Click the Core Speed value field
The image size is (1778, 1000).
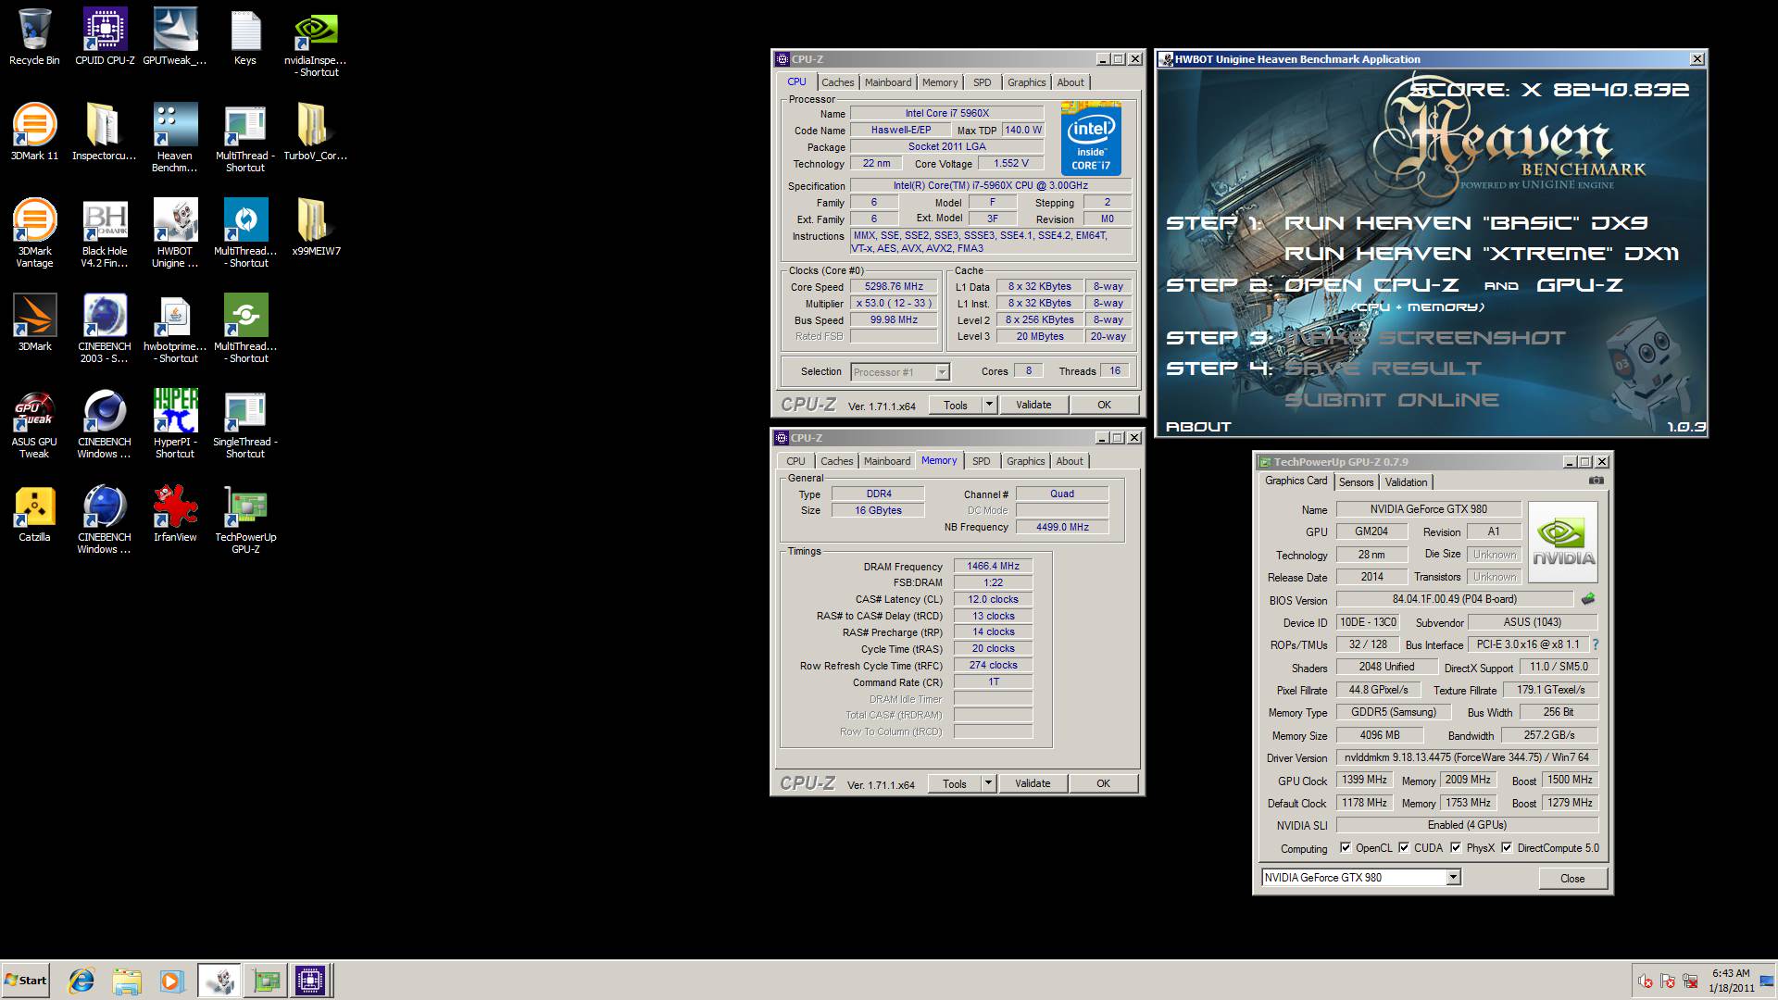point(894,287)
